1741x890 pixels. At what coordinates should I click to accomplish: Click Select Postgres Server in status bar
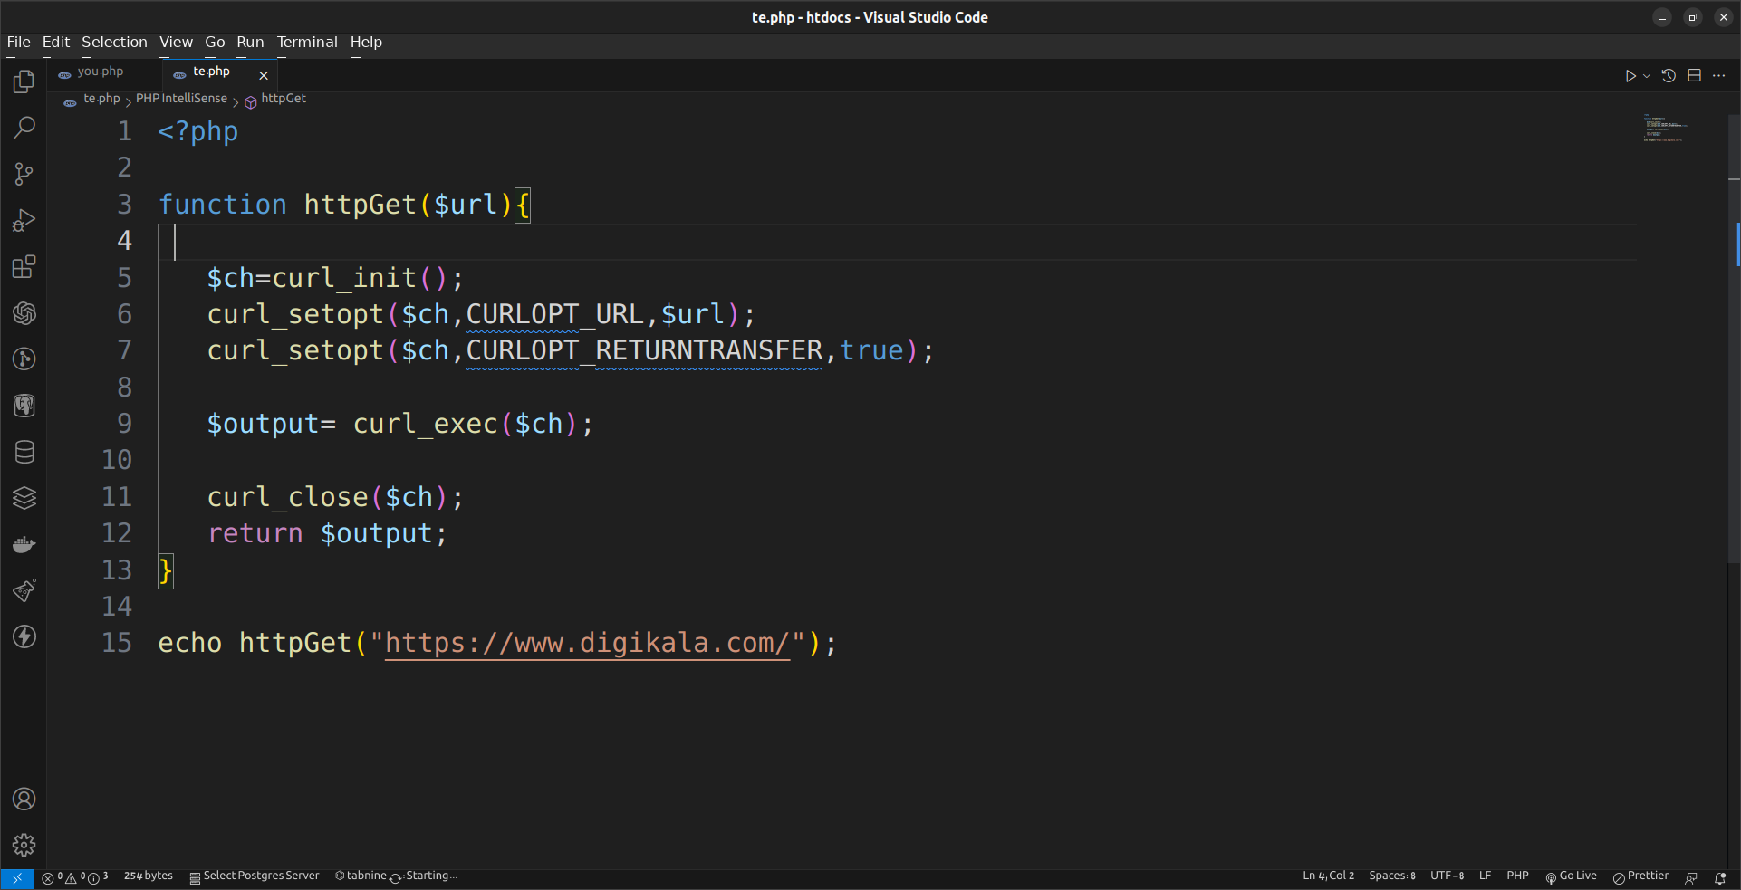[255, 876]
